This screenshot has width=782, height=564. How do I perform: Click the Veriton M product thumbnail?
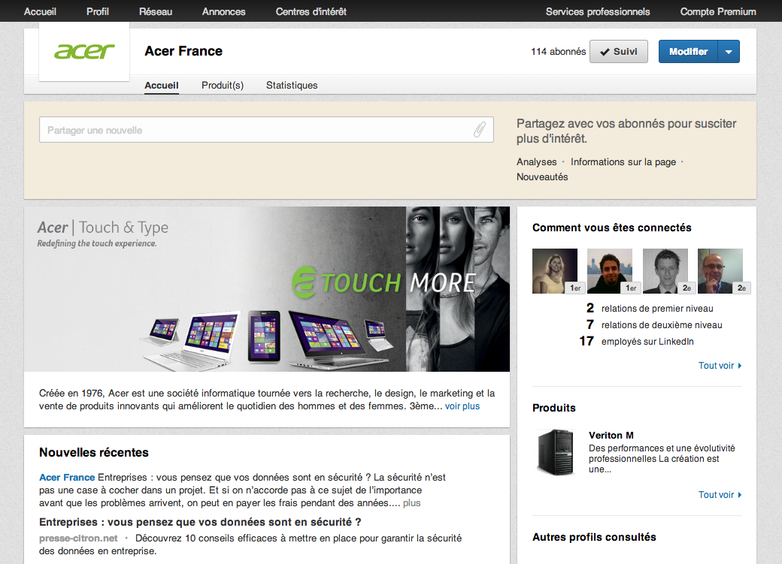[x=556, y=452]
